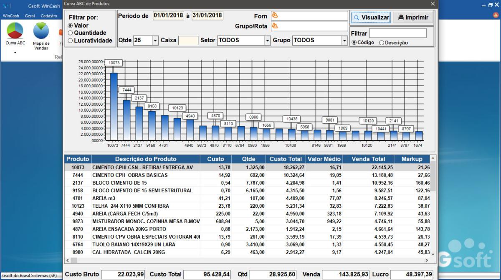501x280 pixels.
Task: Select the CAL HIDRATADA CALCIN 20KG row
Action: pos(247,252)
